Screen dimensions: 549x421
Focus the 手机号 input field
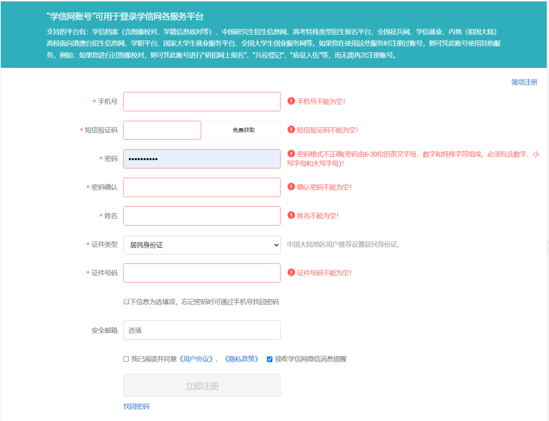pos(202,101)
